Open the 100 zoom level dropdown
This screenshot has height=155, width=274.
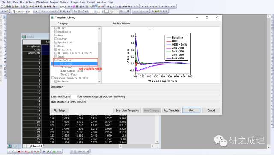[x=65, y=7]
